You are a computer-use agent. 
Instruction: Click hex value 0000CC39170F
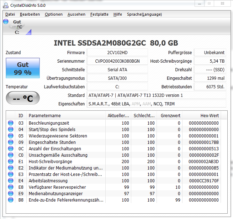tap(204, 181)
